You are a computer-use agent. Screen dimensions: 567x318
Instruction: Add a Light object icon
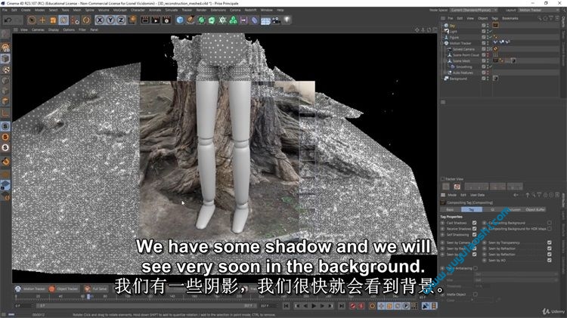click(x=287, y=20)
